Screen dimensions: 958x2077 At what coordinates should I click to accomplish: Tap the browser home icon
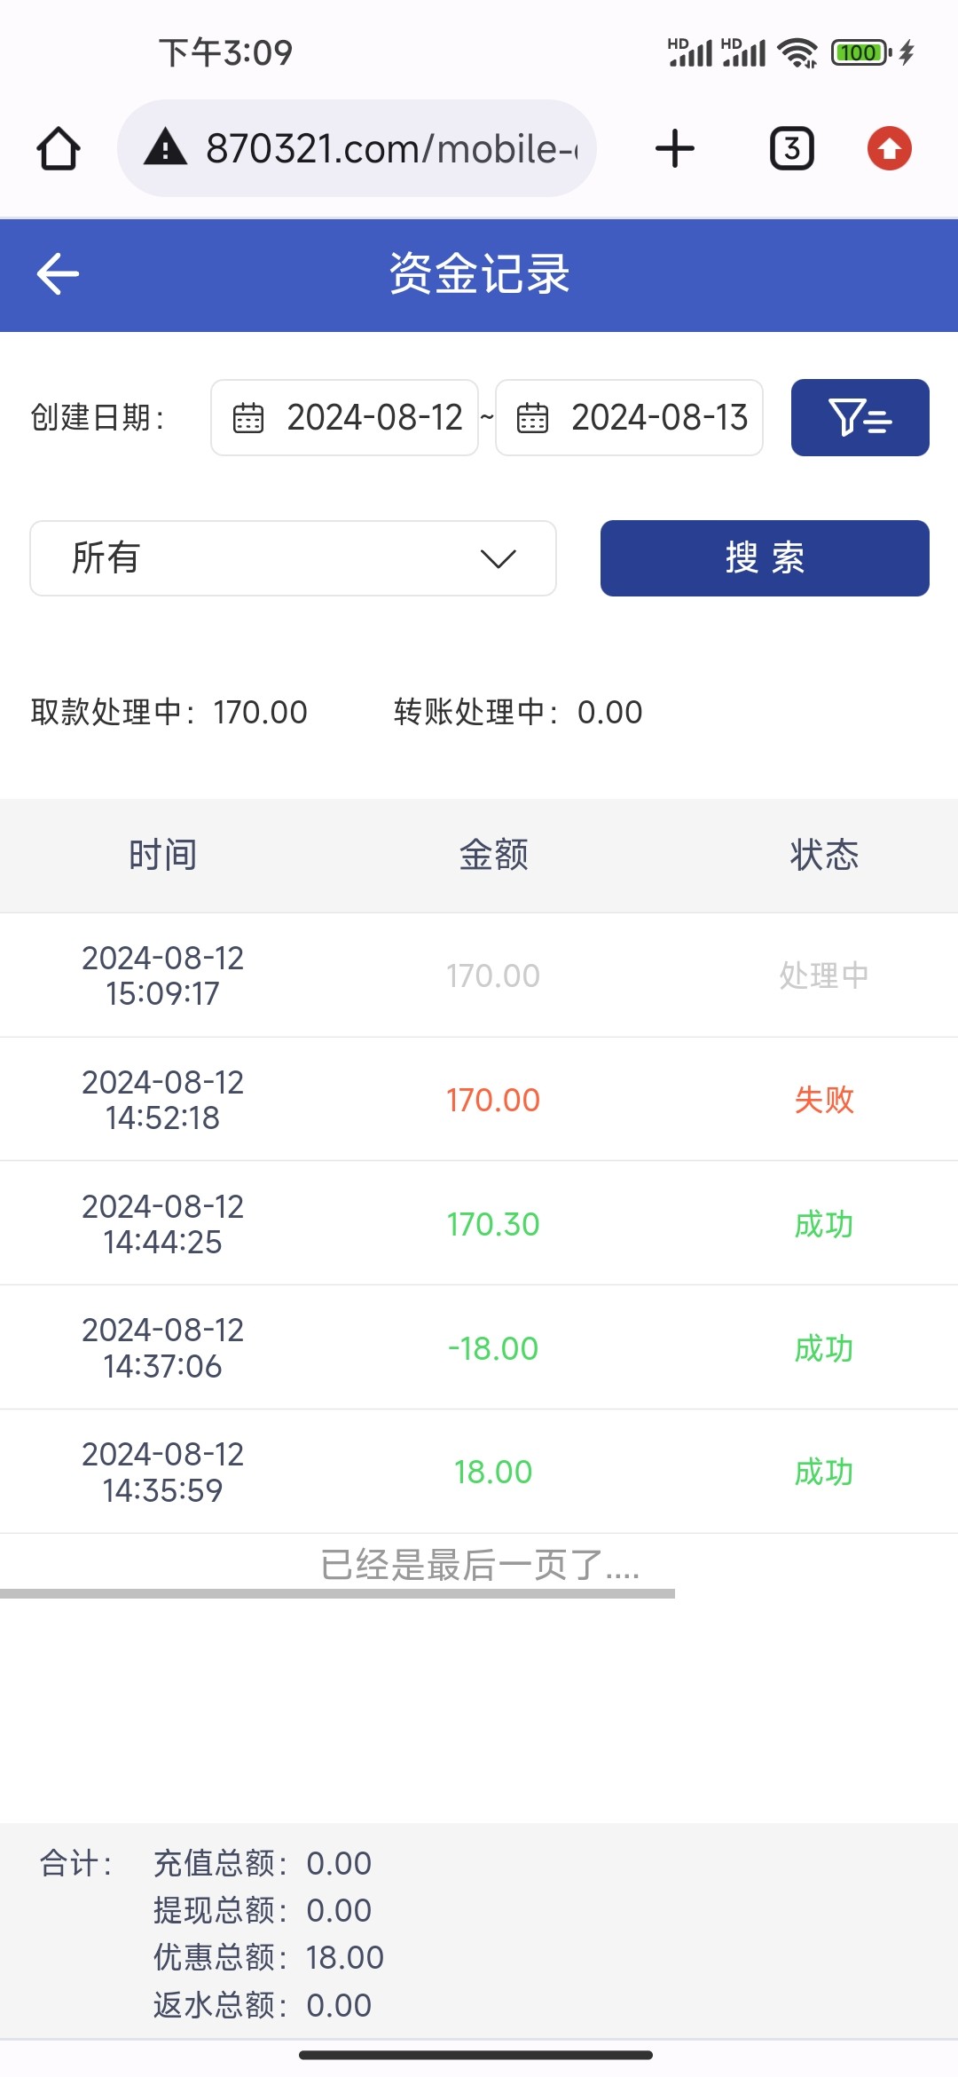pos(59,148)
